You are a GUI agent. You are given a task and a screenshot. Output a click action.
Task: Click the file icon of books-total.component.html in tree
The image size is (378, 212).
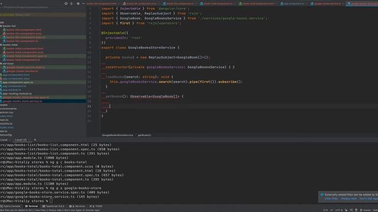click(4, 48)
